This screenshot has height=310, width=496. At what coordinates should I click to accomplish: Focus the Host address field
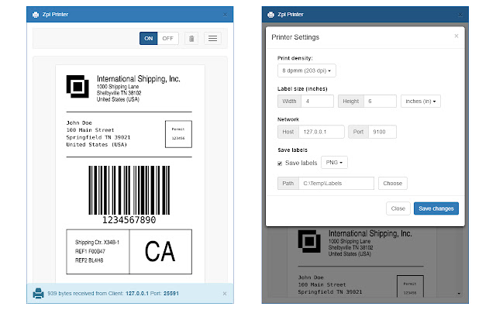pos(322,132)
